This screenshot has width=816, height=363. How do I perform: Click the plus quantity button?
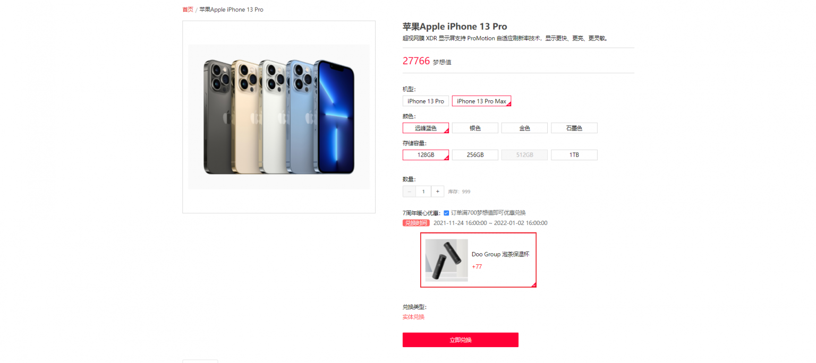click(x=437, y=192)
